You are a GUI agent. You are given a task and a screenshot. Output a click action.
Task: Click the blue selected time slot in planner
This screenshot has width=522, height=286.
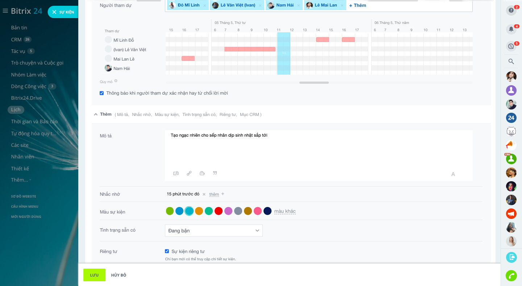coord(284,53)
